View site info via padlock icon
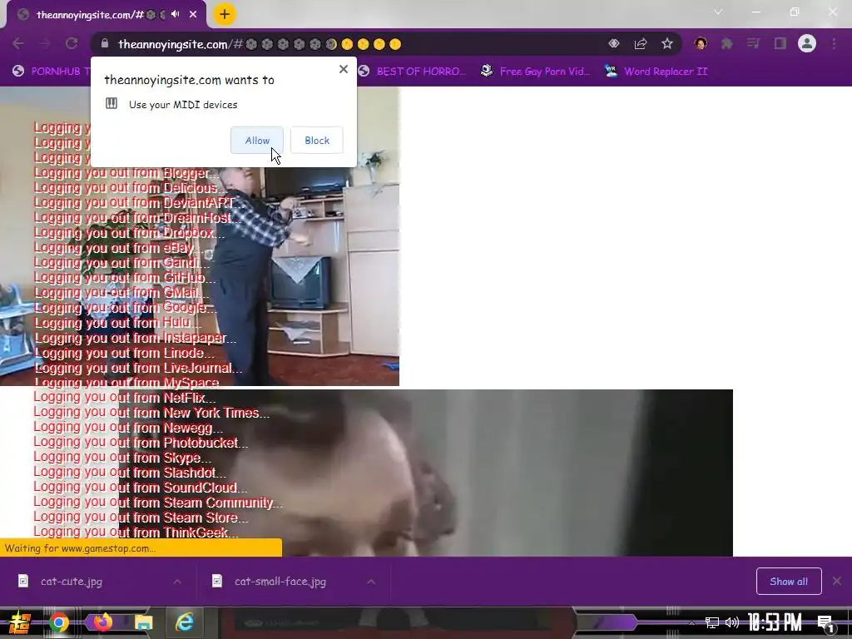 [105, 43]
